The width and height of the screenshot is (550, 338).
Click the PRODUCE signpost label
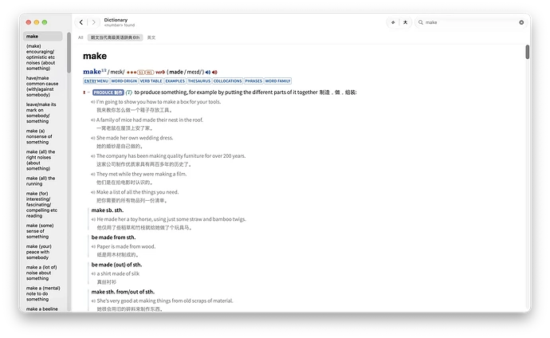[x=108, y=92]
